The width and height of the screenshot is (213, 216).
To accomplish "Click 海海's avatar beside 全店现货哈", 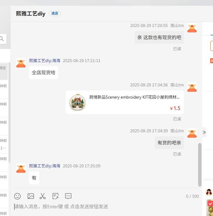I will pyautogui.click(x=21, y=63).
